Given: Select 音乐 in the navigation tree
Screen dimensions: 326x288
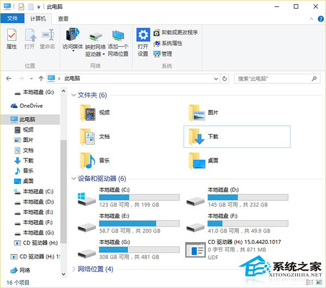Looking at the screenshot, I should click(24, 171).
